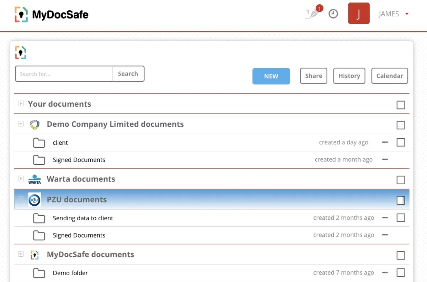The width and height of the screenshot is (427, 282).
Task: Click the Warta logo icon
Action: [x=35, y=179]
